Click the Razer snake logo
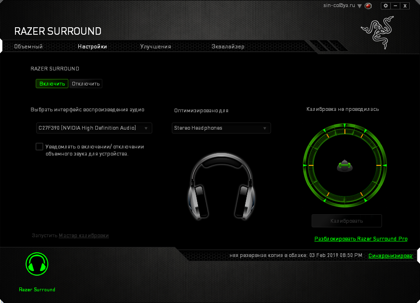The image size is (420, 303). click(378, 32)
